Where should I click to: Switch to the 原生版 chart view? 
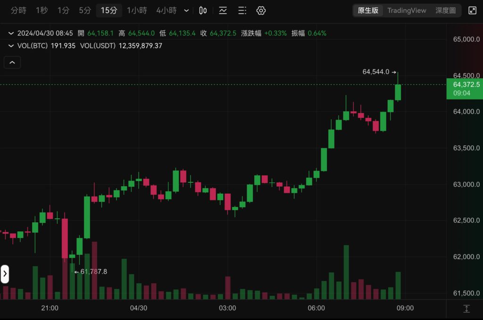tap(368, 10)
